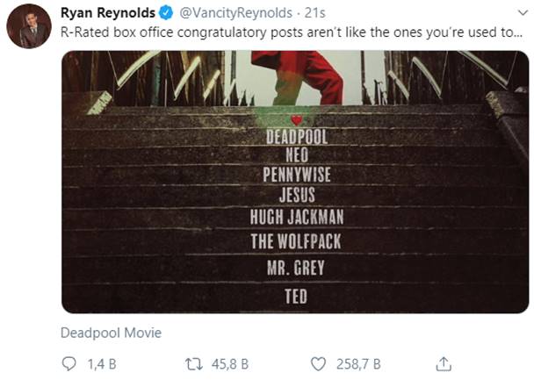Open the Joker stairs poster image
Screen dimensions: 541x380
coord(295,182)
